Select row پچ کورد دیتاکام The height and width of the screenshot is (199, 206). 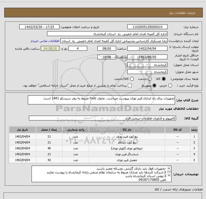click(104, 142)
